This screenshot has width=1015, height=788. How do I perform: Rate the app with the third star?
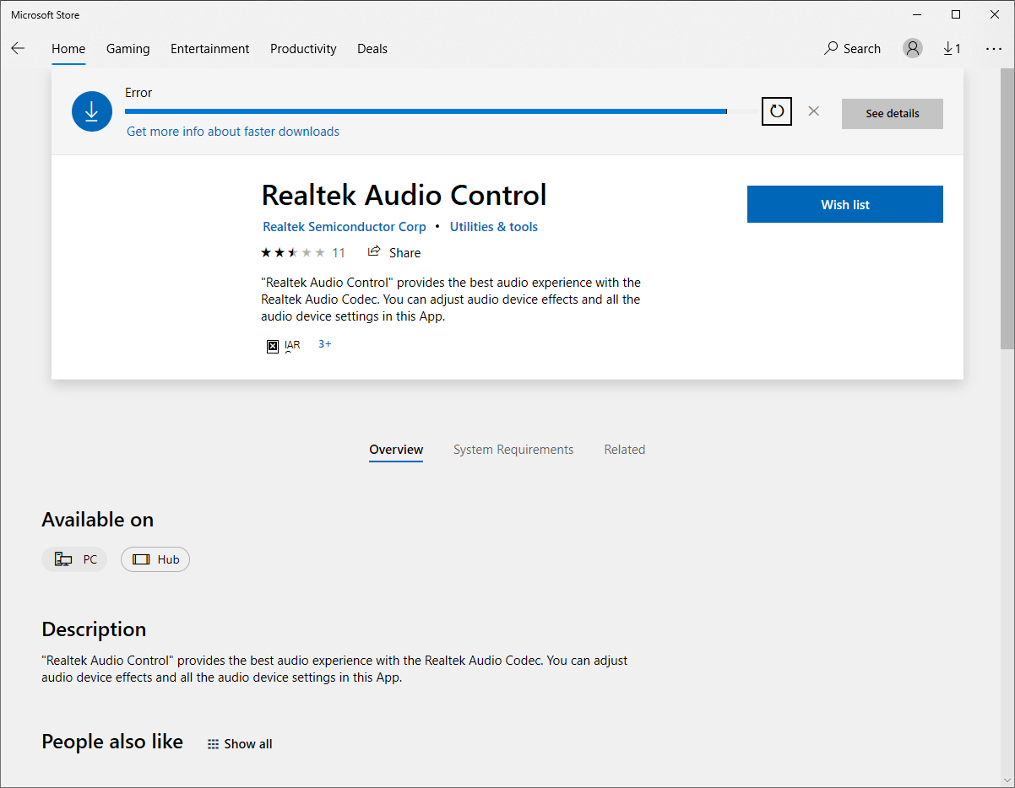291,251
